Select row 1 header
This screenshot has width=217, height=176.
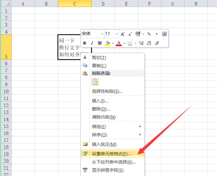click(x=6, y=10)
